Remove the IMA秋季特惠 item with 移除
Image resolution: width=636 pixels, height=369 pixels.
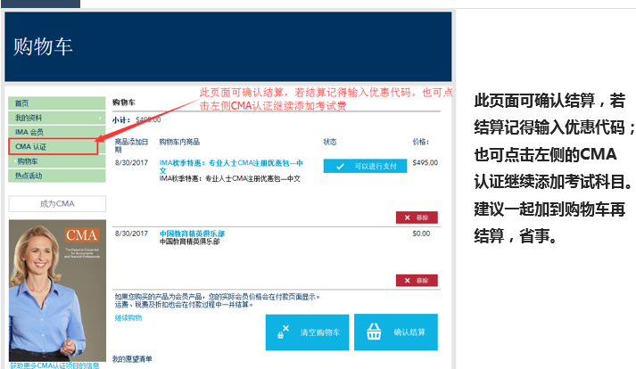417,217
